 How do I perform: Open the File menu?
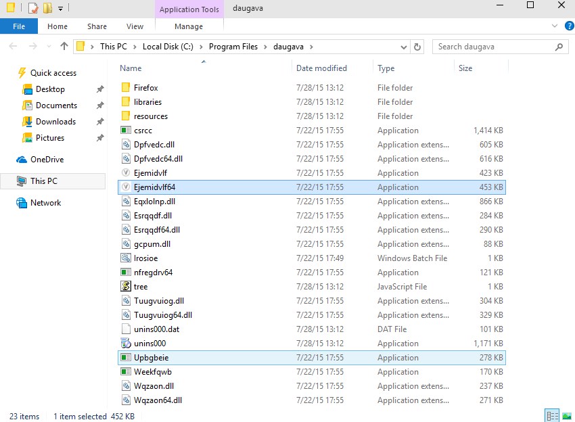coord(19,26)
